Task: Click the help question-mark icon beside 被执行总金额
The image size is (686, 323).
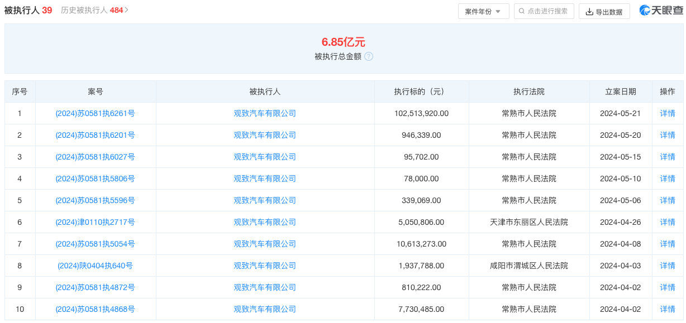Action: point(369,56)
